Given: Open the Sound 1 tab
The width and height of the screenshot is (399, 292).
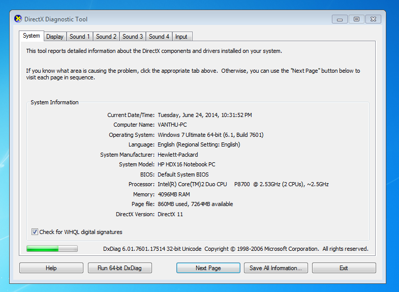Looking at the screenshot, I should (x=80, y=37).
